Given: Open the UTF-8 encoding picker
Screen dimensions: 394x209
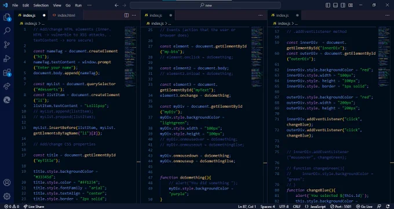Looking at the screenshot, I should 284,207.
